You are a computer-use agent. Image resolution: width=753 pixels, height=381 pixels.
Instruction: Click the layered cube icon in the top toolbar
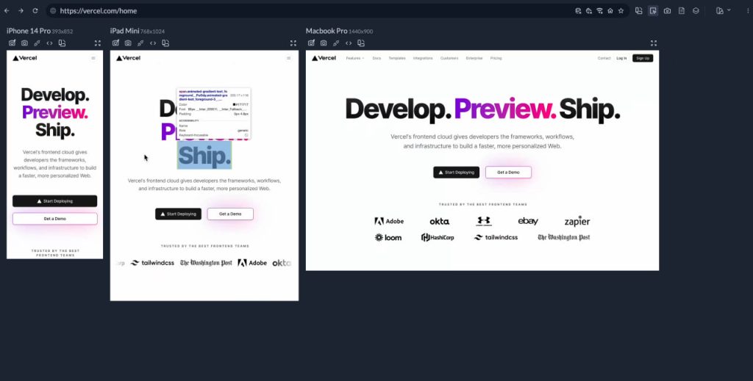tap(696, 10)
